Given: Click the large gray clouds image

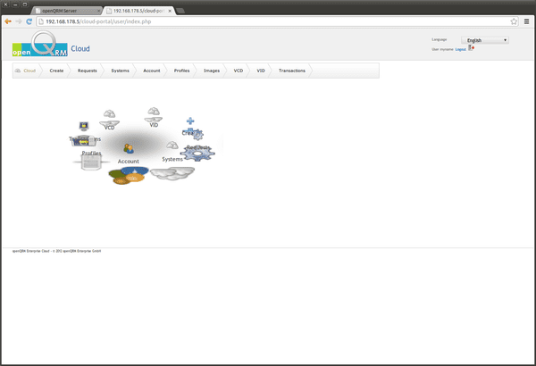Looking at the screenshot, I should tap(172, 173).
